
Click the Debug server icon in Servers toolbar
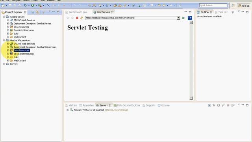[214, 105]
